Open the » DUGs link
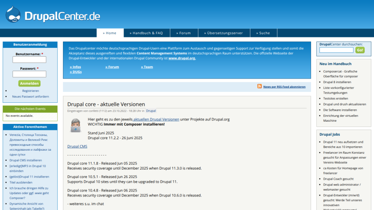374x210 pixels. [x=76, y=72]
